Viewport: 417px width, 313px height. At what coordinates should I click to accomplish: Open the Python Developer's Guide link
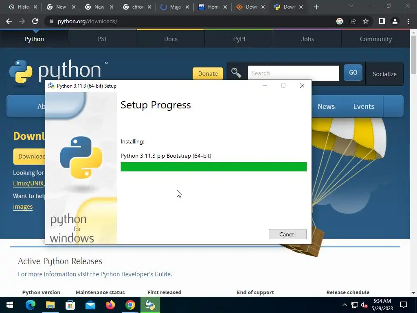click(x=136, y=274)
